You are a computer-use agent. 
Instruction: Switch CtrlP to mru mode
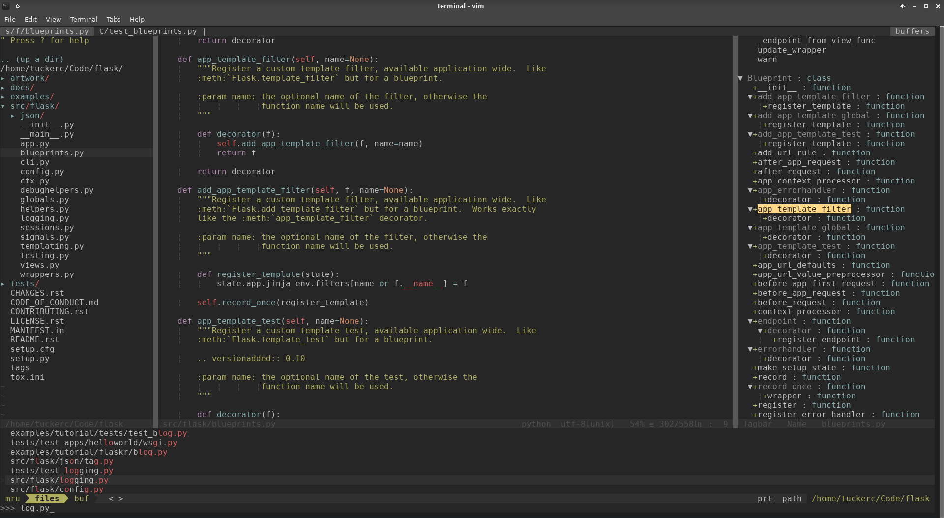click(13, 499)
